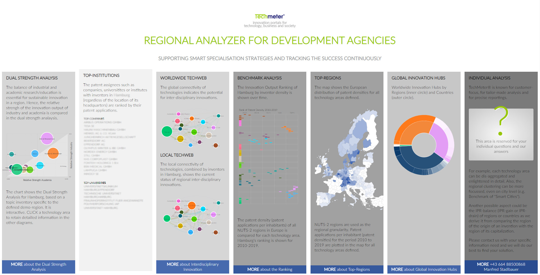
Task: Click the MORE +43 664 Manfred Stadlbauer contact button
Action: [501, 267]
